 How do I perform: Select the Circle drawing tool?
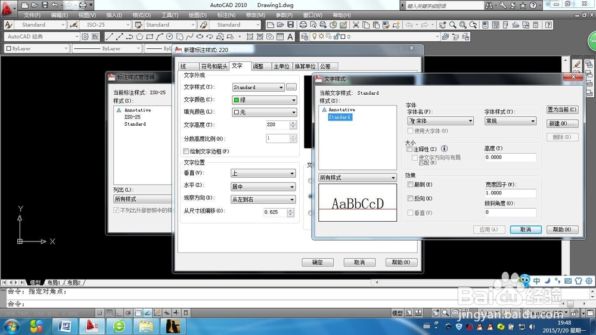pyautogui.click(x=169, y=36)
